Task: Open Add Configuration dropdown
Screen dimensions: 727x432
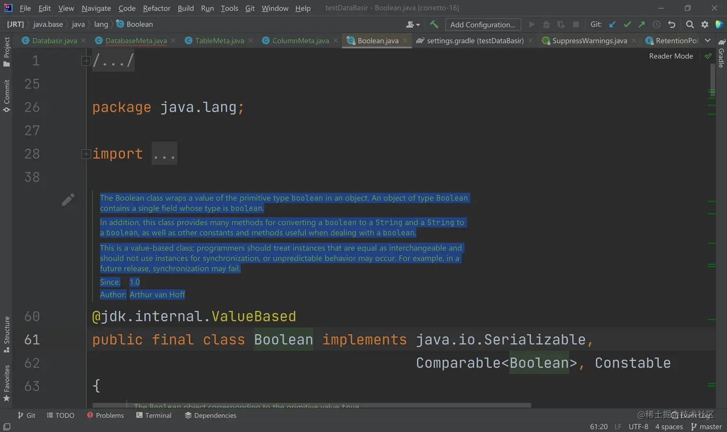Action: click(x=483, y=25)
